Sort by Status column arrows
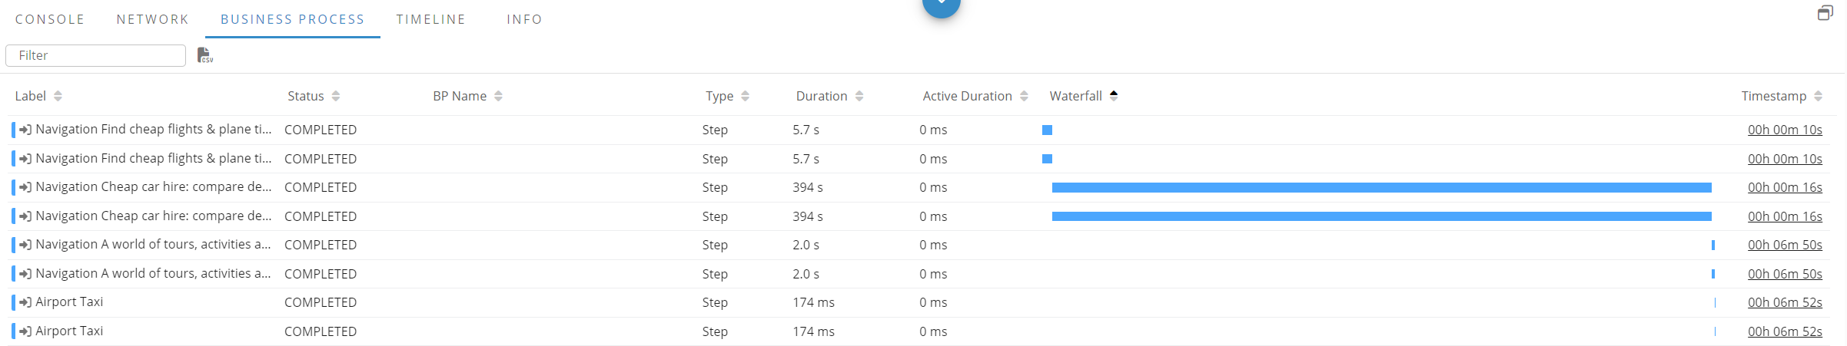This screenshot has width=1847, height=346. tap(336, 96)
